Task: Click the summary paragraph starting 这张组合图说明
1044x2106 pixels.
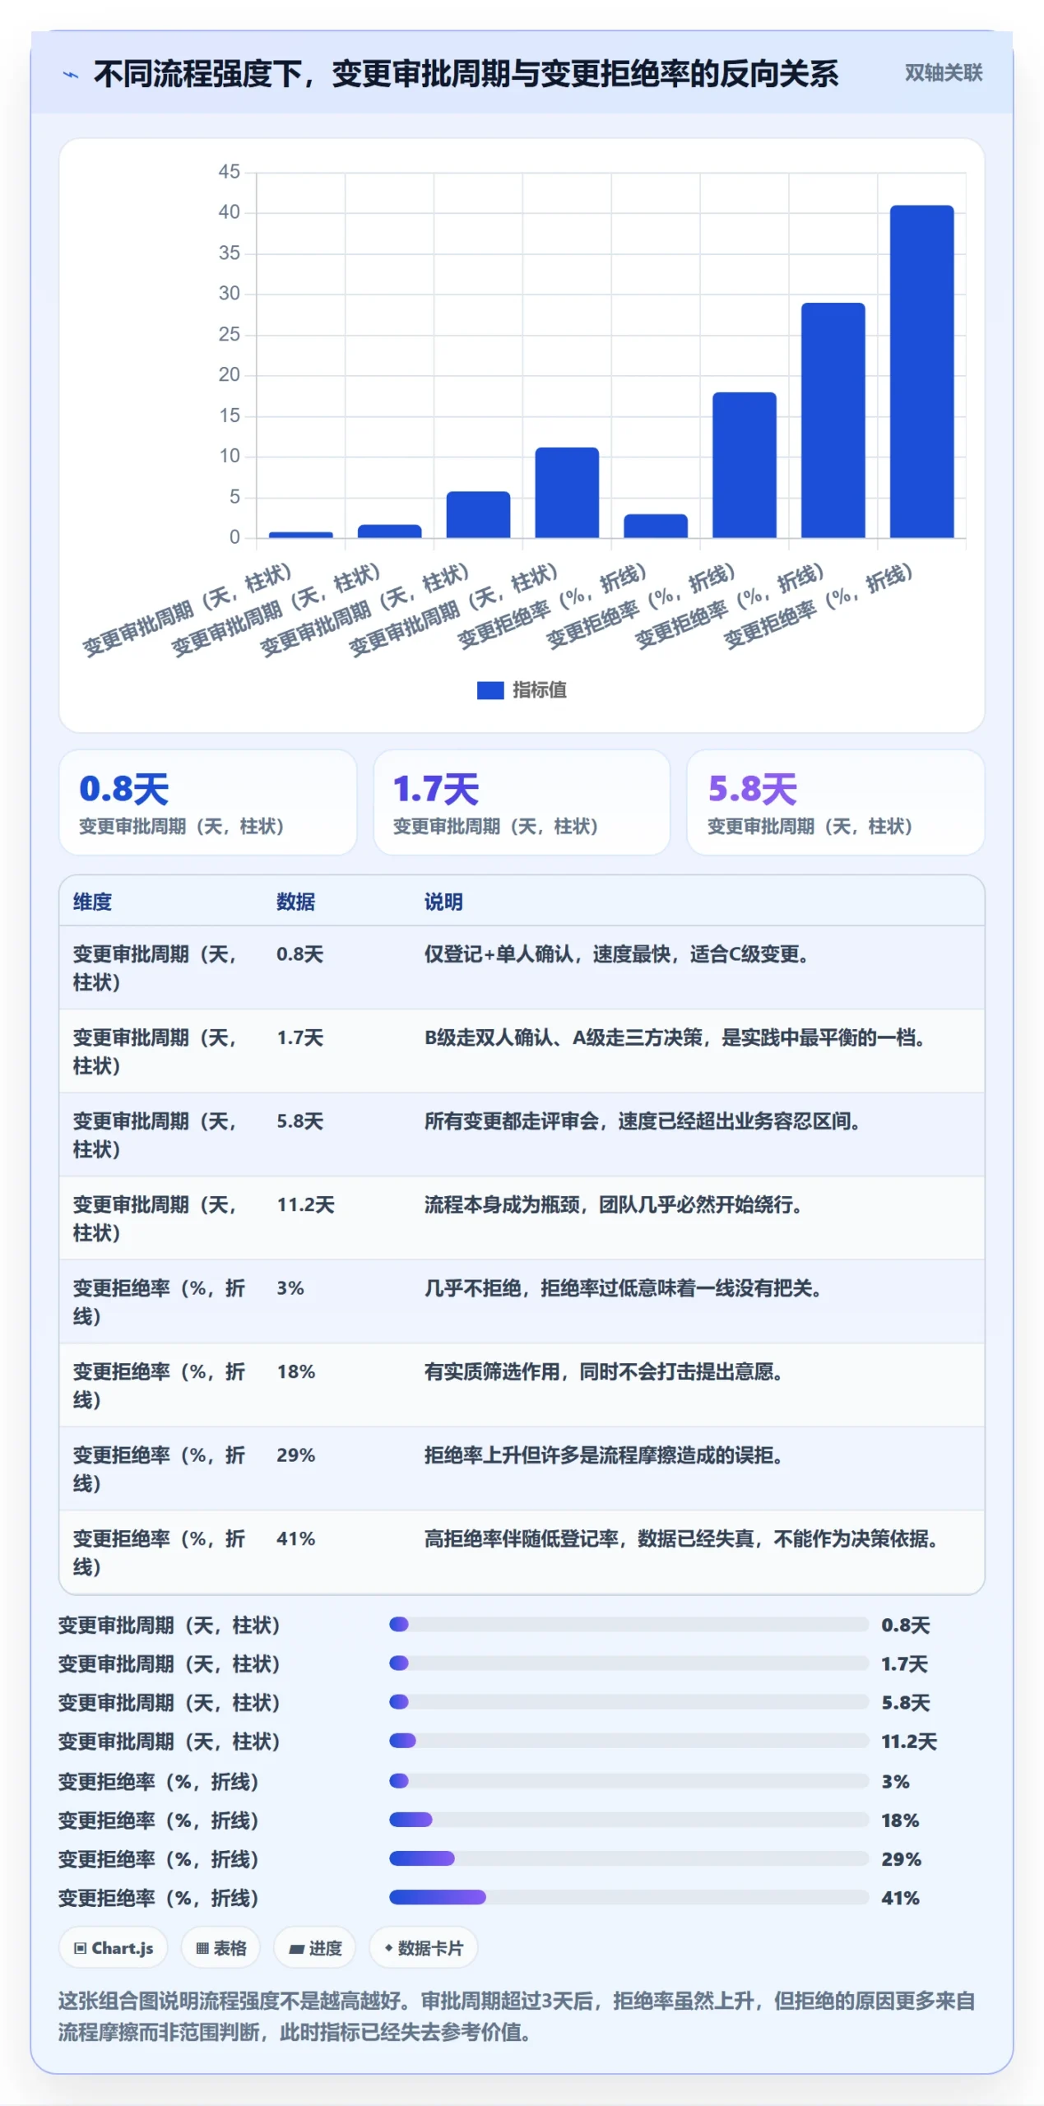Action: click(517, 2016)
